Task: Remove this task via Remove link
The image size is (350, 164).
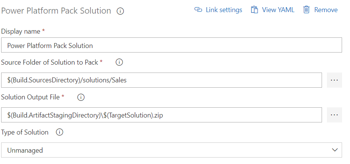Action: click(326, 10)
